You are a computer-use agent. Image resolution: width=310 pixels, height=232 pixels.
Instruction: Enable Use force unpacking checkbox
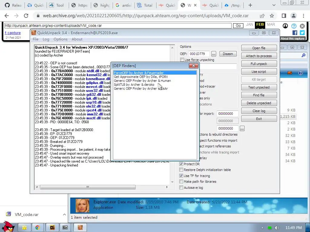[182, 60]
